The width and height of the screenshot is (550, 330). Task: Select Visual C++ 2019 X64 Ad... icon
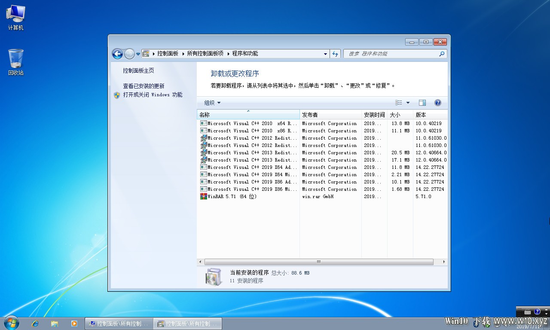coord(203,167)
